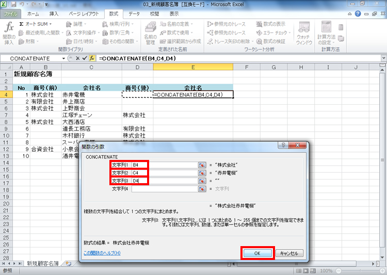Click the Insert Function fx ribbon icon
Viewport: 387px width, 275px height.
click(9, 33)
